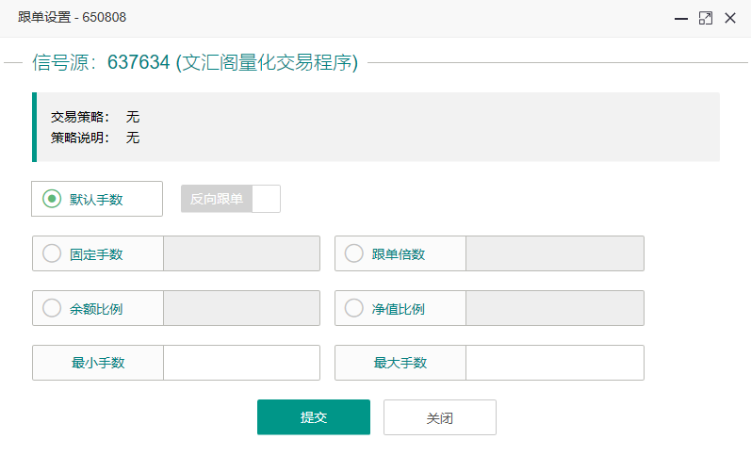Click the 关闭 button
The image size is (751, 472).
439,417
